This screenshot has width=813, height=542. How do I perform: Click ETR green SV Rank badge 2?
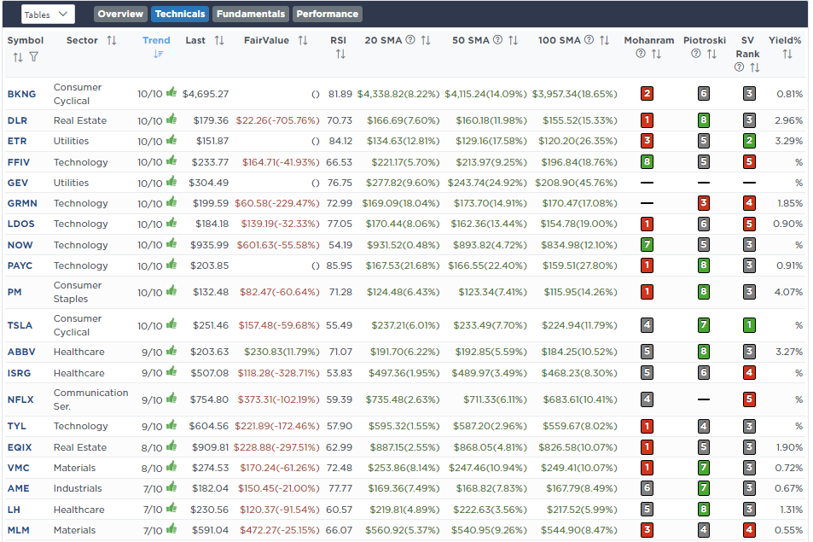pyautogui.click(x=749, y=141)
